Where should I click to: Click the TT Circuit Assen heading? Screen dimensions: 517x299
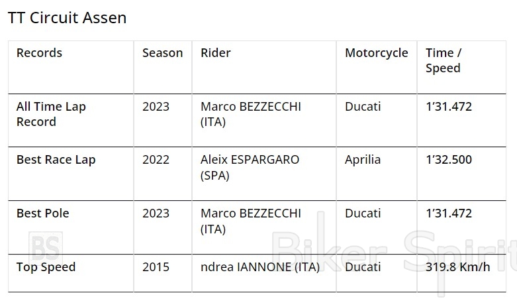67,18
